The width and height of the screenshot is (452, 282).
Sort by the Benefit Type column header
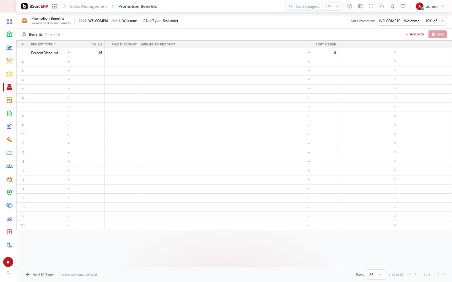point(51,44)
